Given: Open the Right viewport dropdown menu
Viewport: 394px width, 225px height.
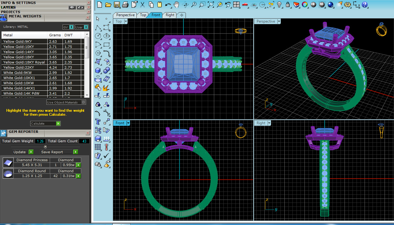Looking at the screenshot, I should point(269,123).
